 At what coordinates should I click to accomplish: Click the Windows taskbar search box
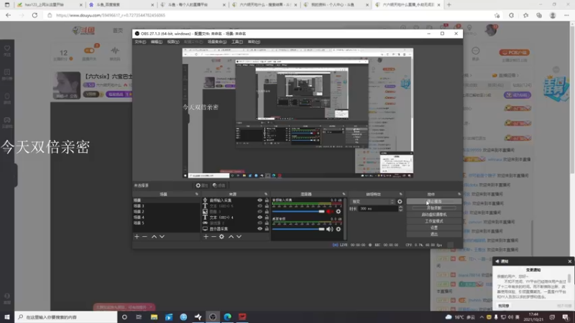point(66,317)
